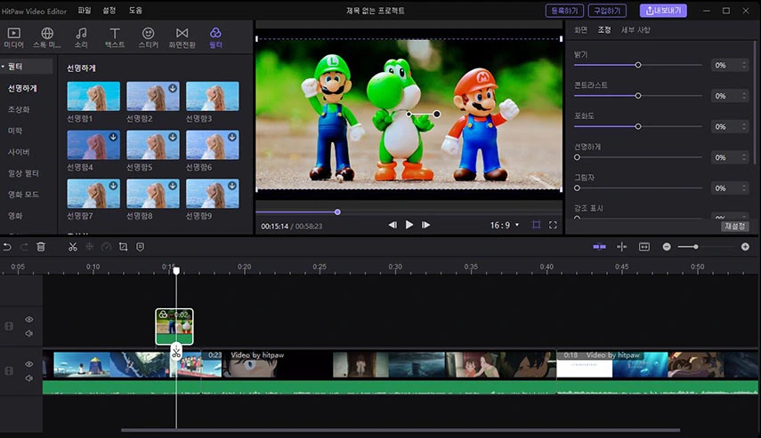Switch to the 화면 tab
This screenshot has width=761, height=438.
pos(581,30)
